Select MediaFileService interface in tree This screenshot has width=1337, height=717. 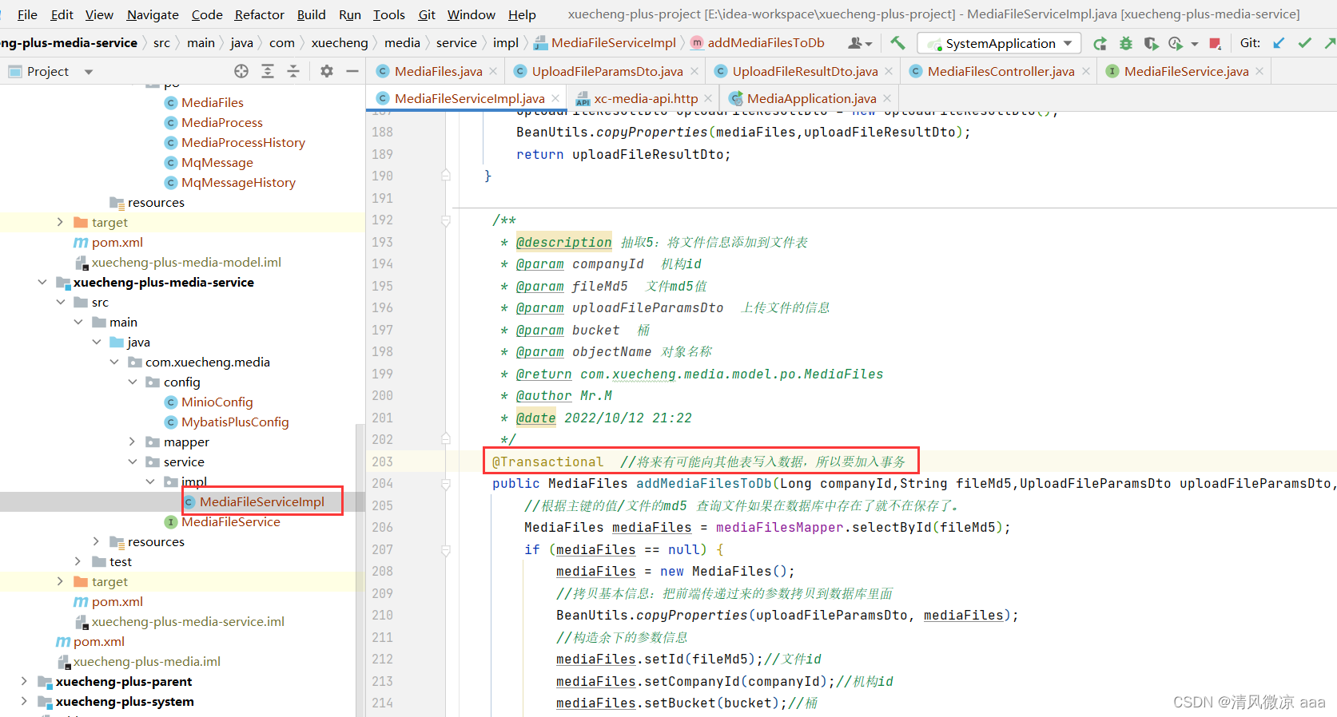click(230, 521)
